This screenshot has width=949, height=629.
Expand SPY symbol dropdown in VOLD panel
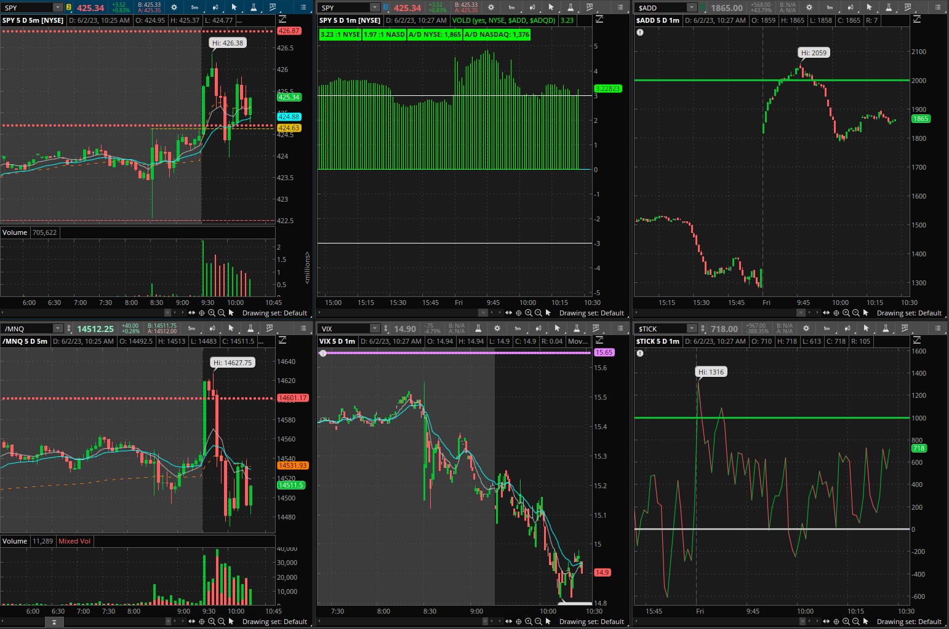(x=375, y=7)
